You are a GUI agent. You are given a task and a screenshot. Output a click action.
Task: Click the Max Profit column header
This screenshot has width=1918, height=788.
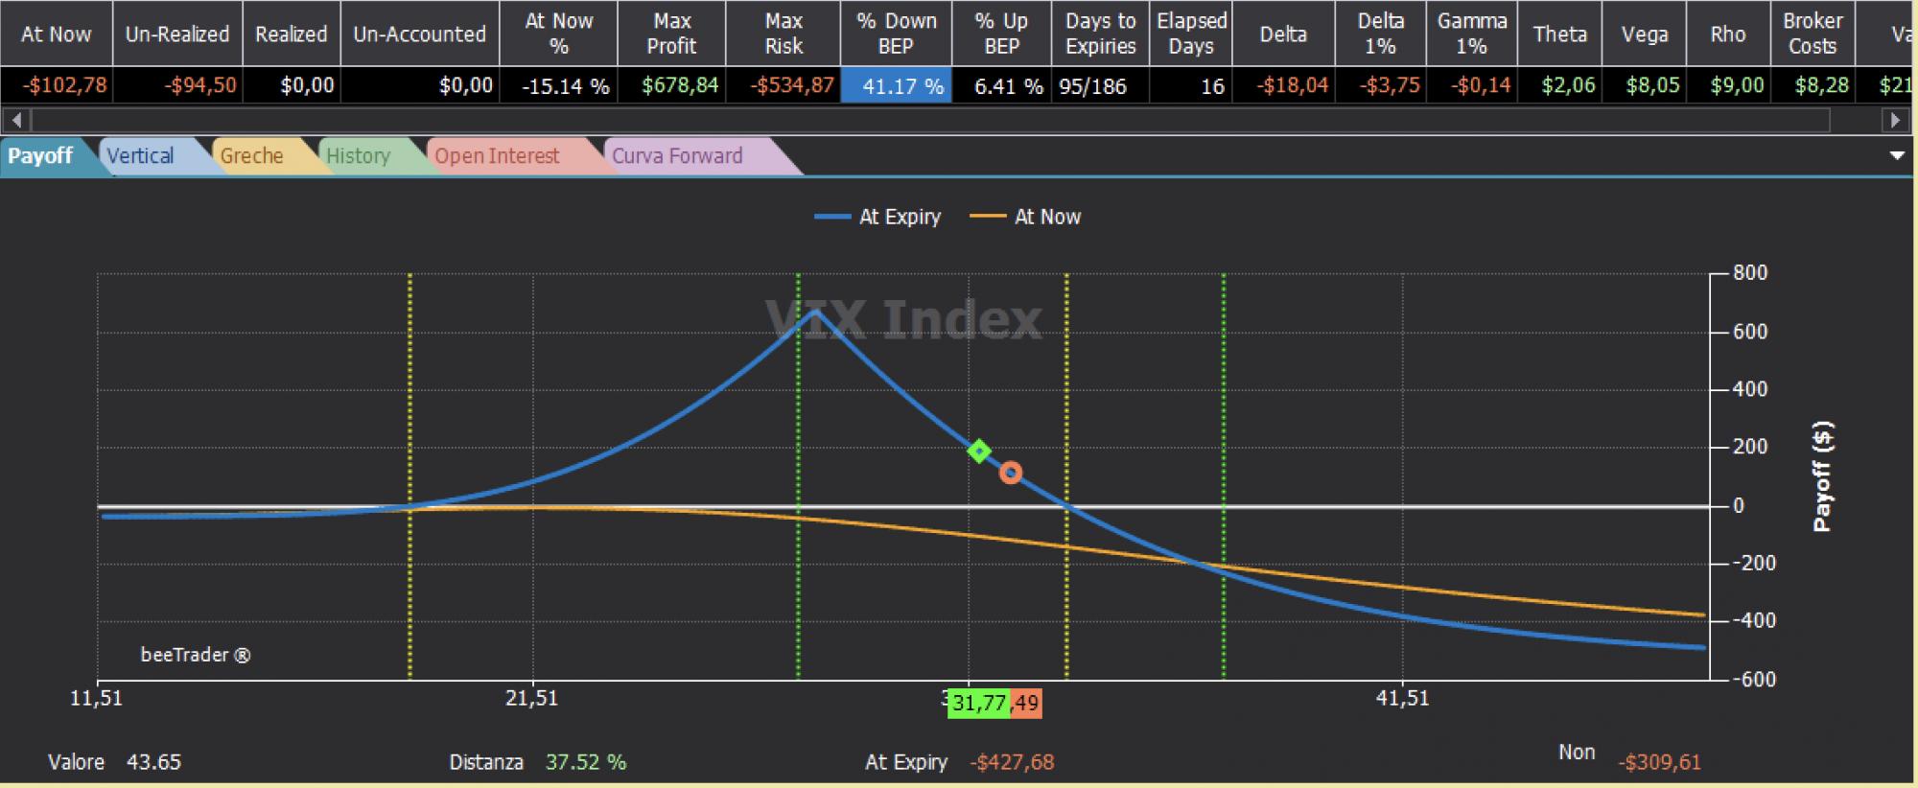click(x=671, y=34)
